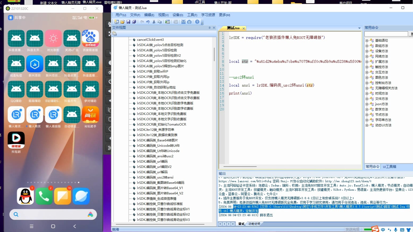Click the Run script toolbar icon
413x232 pixels.
(x=167, y=22)
